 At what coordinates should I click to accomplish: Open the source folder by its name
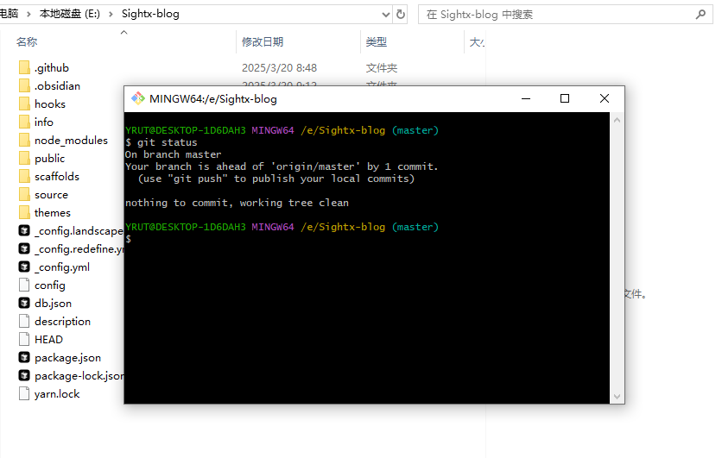[x=51, y=194]
